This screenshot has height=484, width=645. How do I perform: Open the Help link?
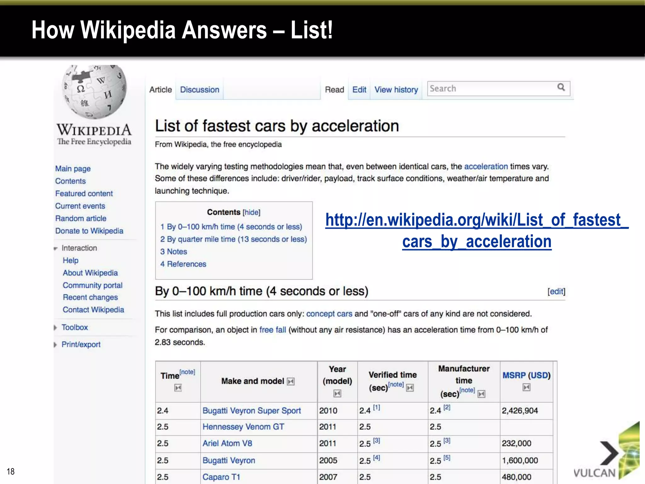pyautogui.click(x=71, y=261)
